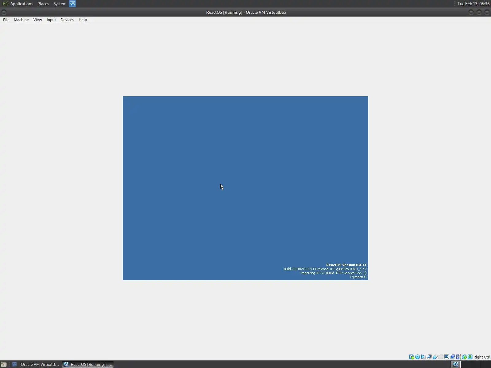Click the network adapter status icon
491x368 pixels.
(x=429, y=357)
